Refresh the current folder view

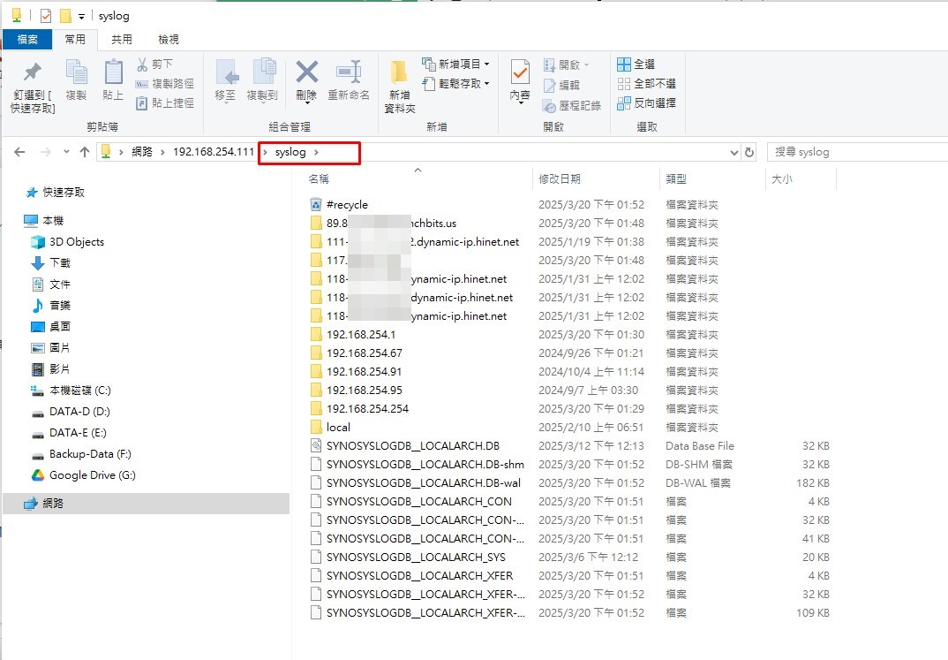click(749, 152)
